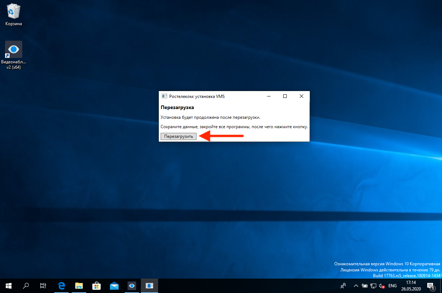Open the network tray icon
The width and height of the screenshot is (442, 293).
click(374, 286)
